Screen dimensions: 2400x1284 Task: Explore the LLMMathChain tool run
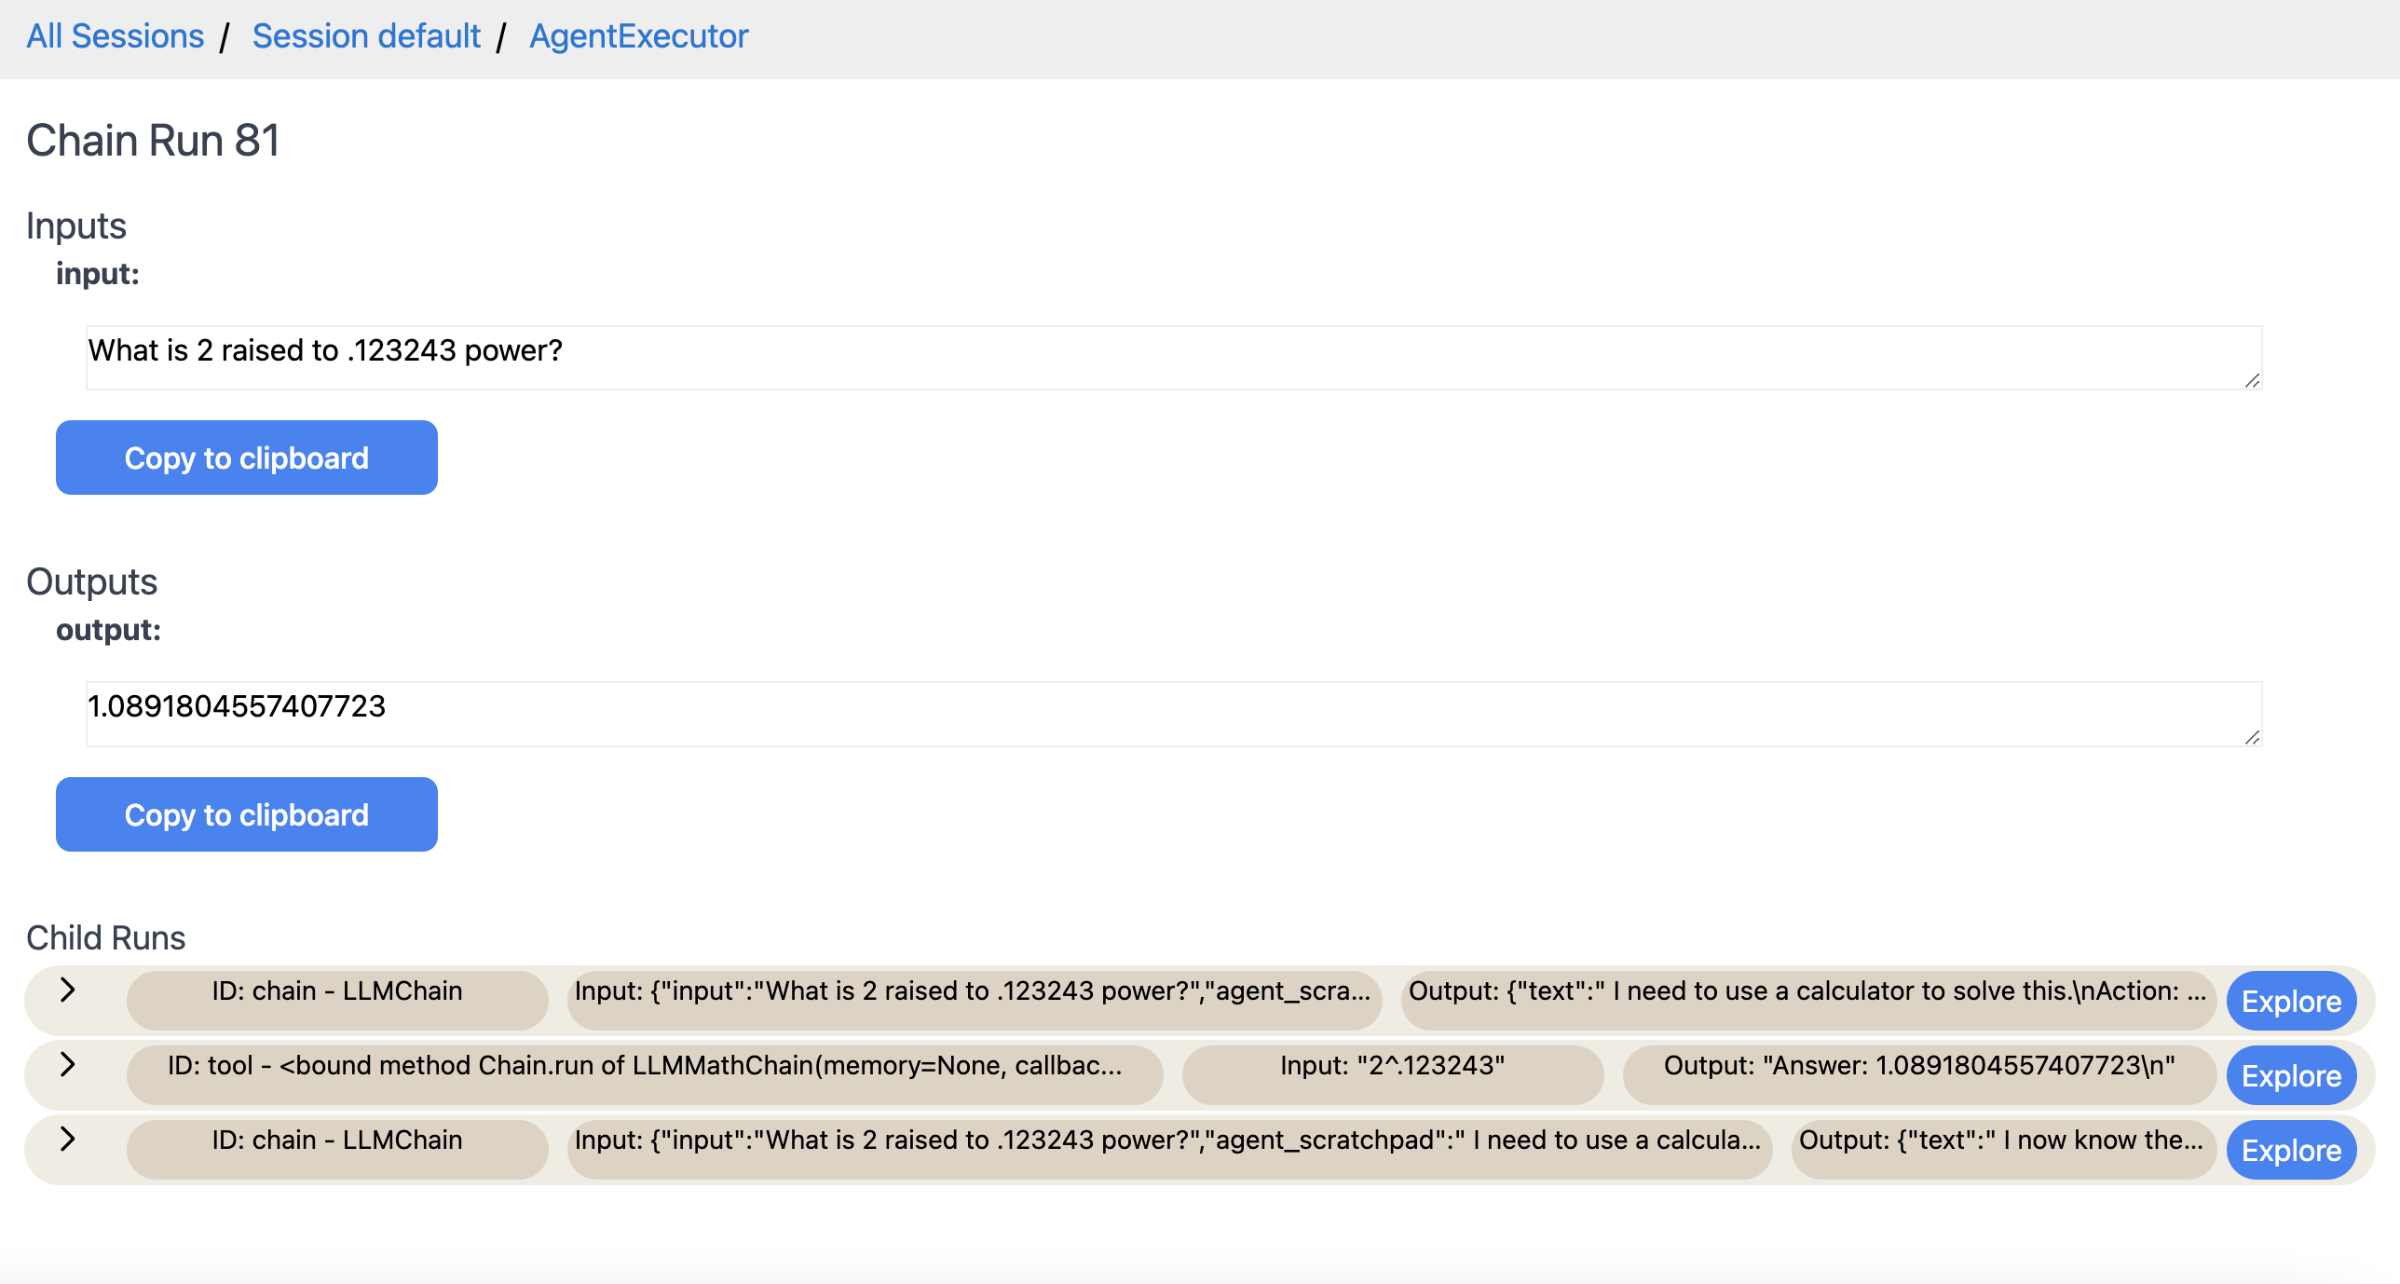coord(2291,1075)
